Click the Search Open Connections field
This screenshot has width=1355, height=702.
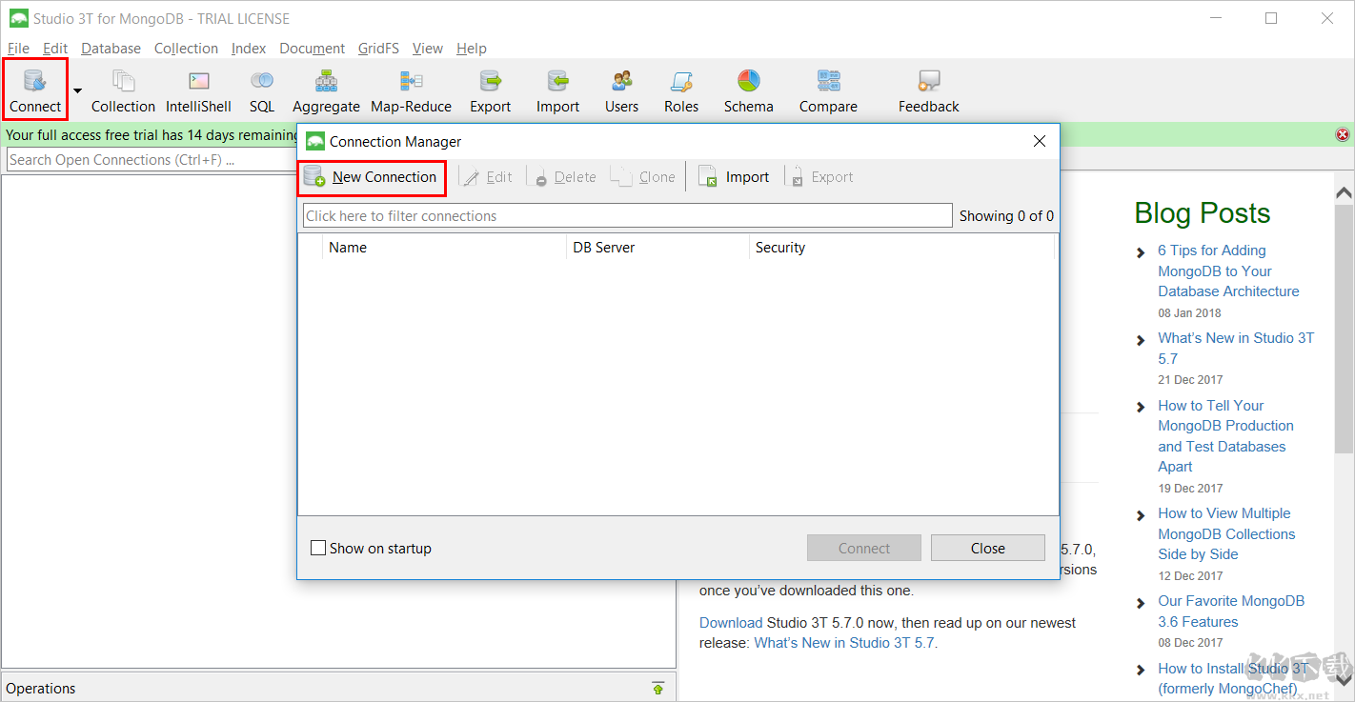(152, 160)
